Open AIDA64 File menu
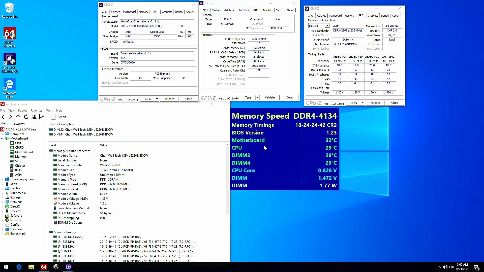The width and height of the screenshot is (484, 272). coord(3,111)
